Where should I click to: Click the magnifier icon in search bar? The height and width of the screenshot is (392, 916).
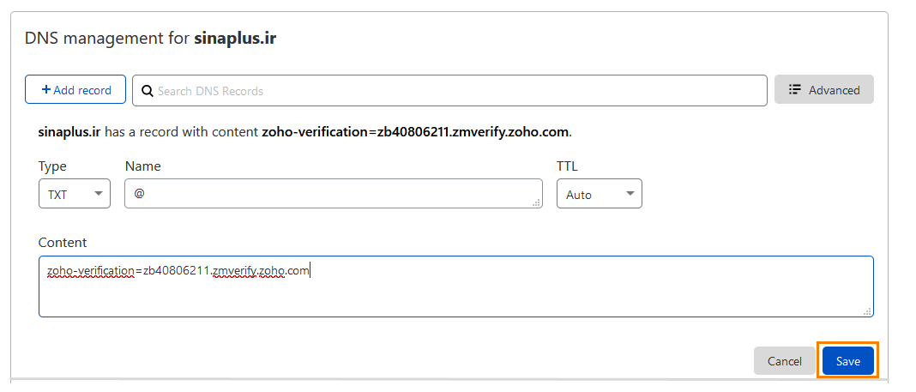click(x=147, y=91)
